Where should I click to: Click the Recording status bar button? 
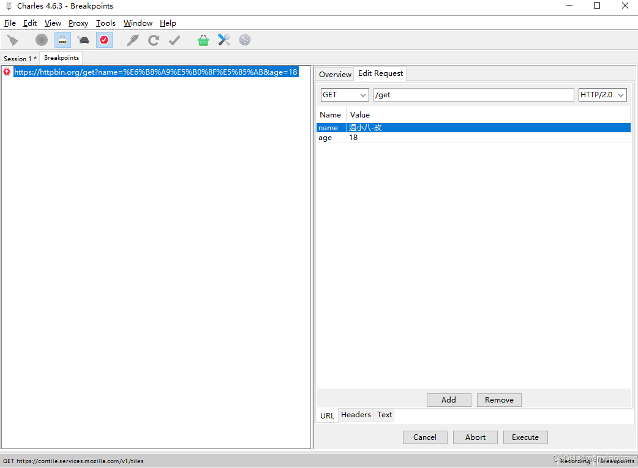pos(574,461)
